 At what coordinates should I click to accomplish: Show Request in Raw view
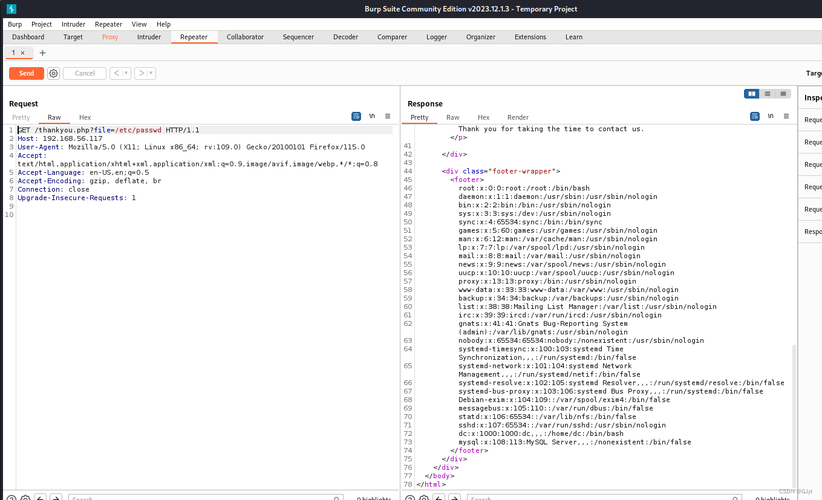coord(54,117)
